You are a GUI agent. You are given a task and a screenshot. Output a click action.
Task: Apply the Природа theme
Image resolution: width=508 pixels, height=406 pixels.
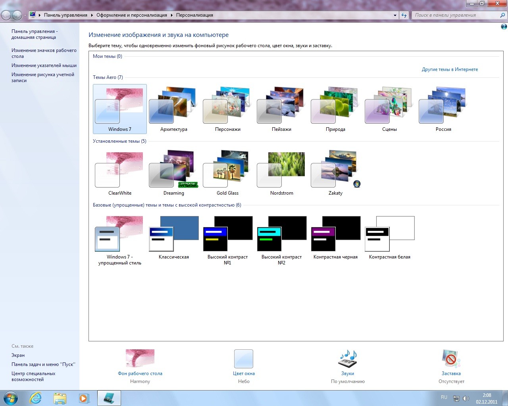336,109
